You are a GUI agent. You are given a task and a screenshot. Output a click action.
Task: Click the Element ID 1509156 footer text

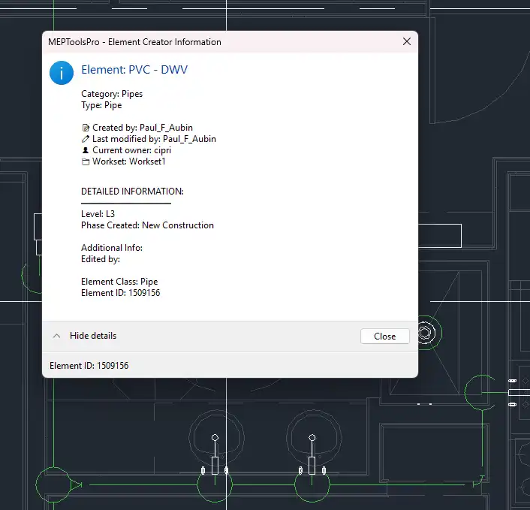tap(89, 366)
